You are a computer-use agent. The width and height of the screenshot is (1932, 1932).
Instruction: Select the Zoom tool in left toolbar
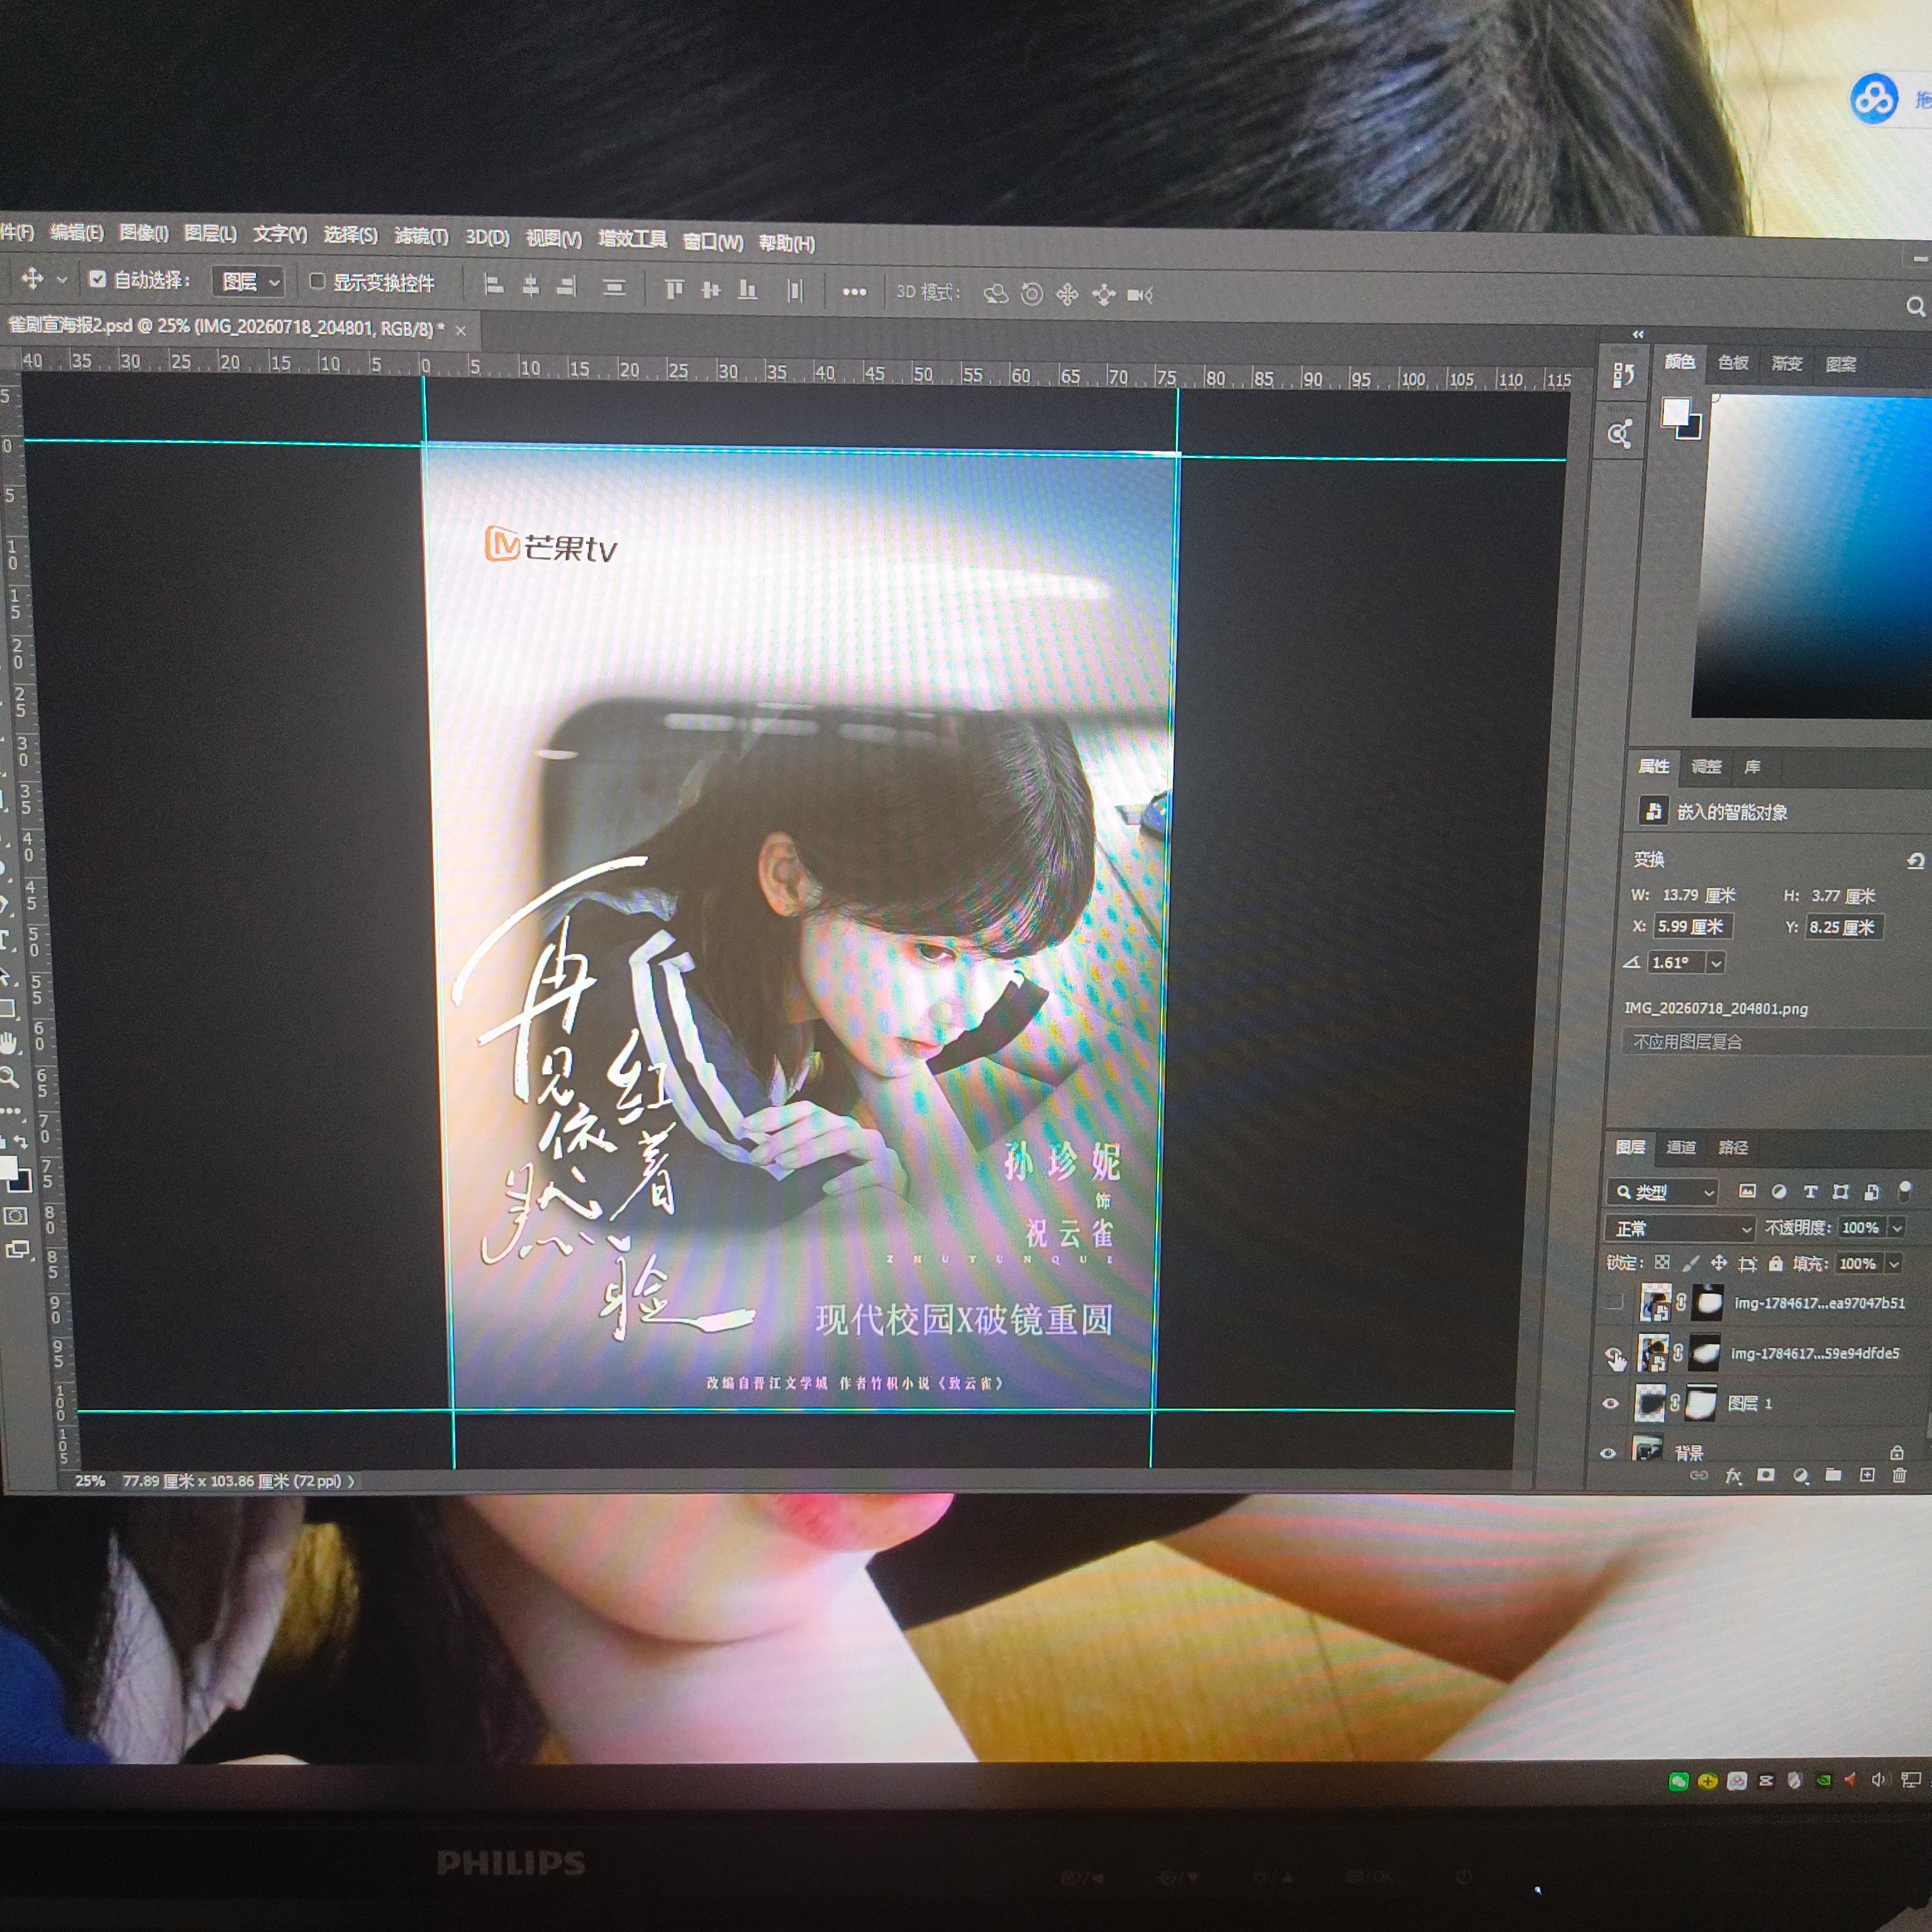click(10, 1077)
